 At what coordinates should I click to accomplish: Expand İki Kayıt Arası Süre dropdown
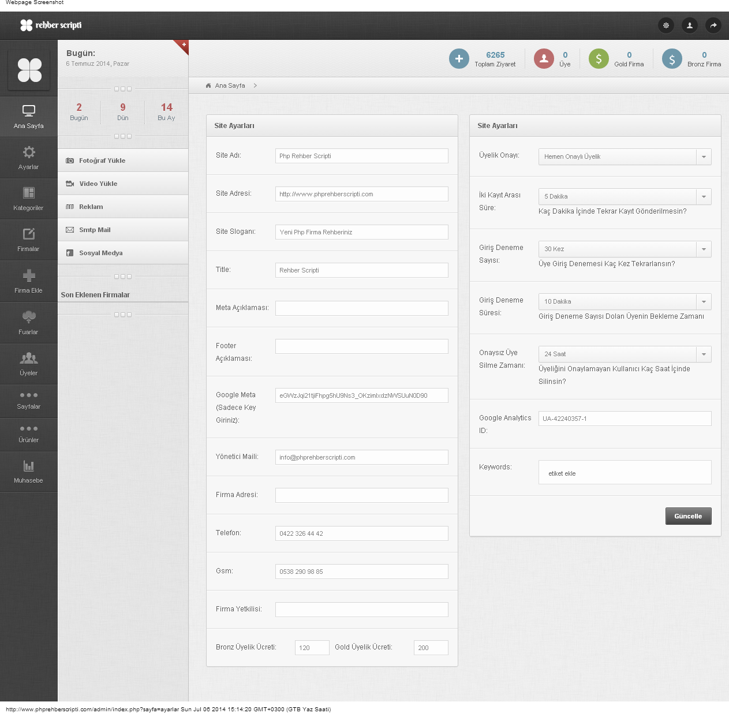click(x=625, y=196)
